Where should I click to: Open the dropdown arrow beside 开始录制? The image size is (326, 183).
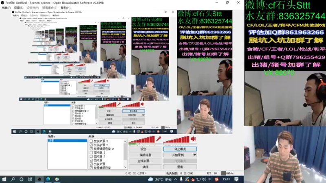(x=195, y=155)
